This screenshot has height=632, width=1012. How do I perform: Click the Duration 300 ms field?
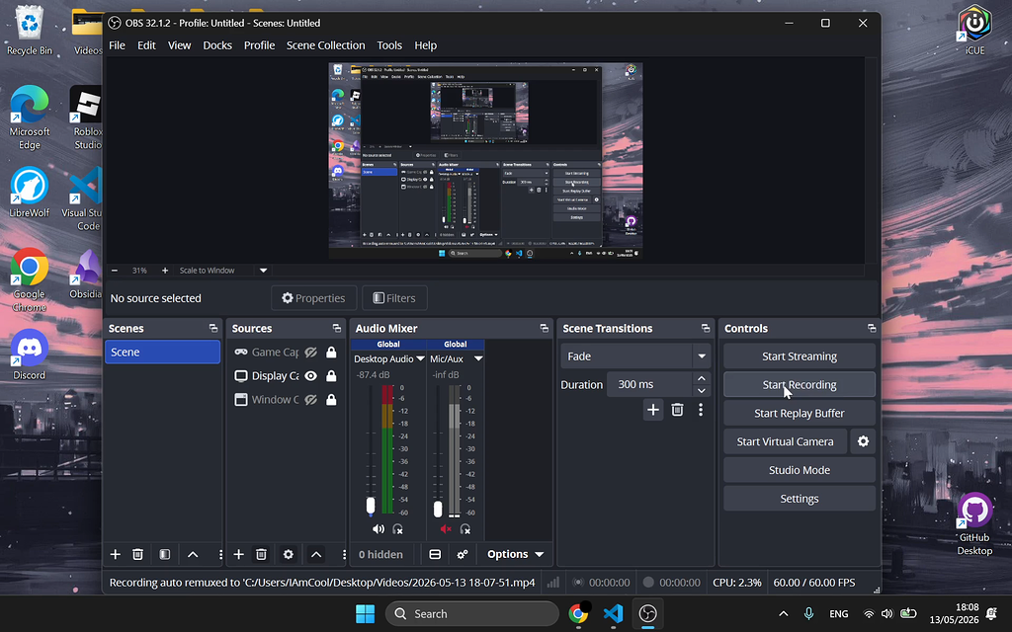point(649,384)
